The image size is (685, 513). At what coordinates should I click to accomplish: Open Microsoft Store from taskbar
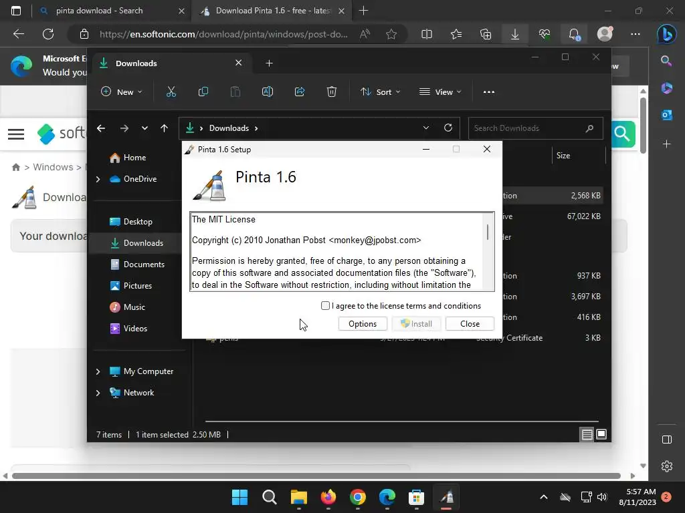[416, 497]
